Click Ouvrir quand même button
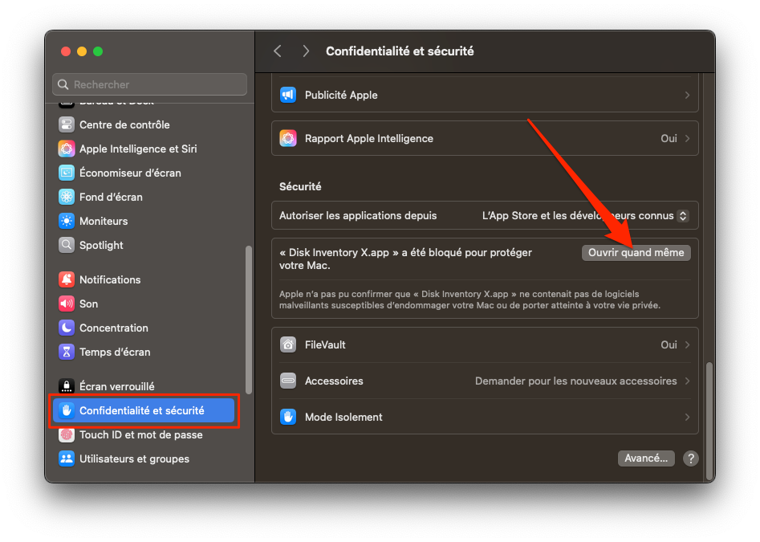 click(x=636, y=253)
